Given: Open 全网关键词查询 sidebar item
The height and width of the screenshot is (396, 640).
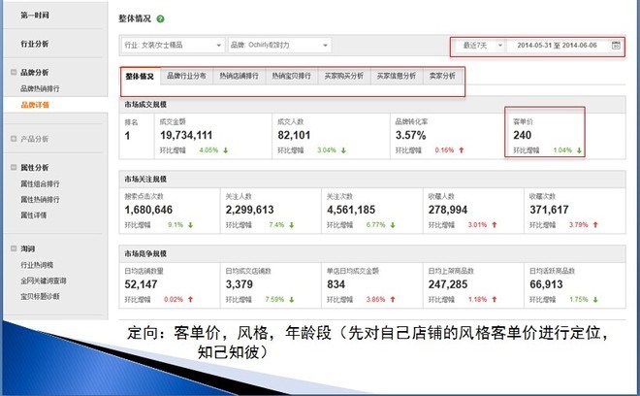Looking at the screenshot, I should 44,280.
